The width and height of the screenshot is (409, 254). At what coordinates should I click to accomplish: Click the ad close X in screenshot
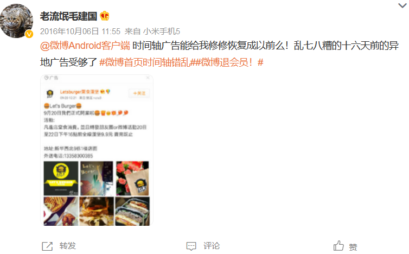(x=148, y=78)
